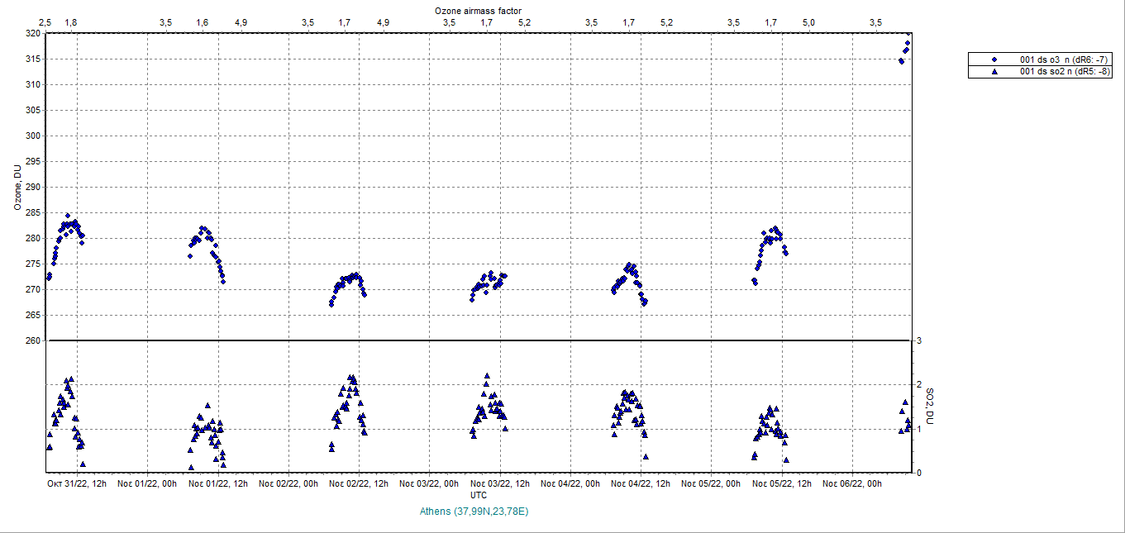Click the 'UTC' x-axis title

coord(479,494)
